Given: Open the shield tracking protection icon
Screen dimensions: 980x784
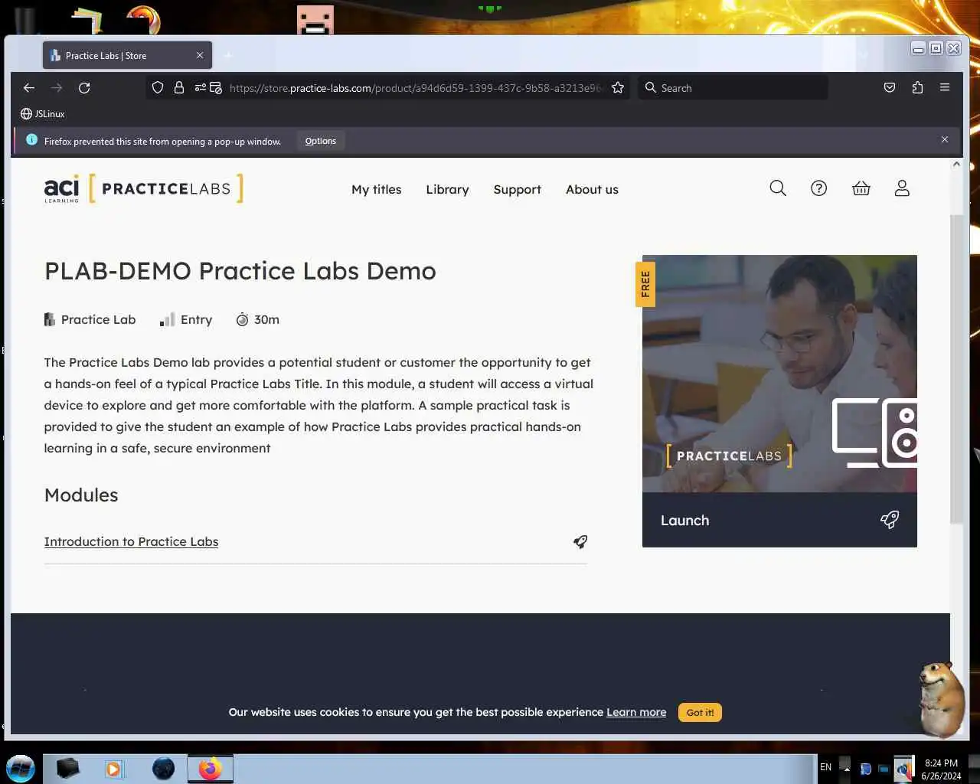Looking at the screenshot, I should click(x=158, y=87).
